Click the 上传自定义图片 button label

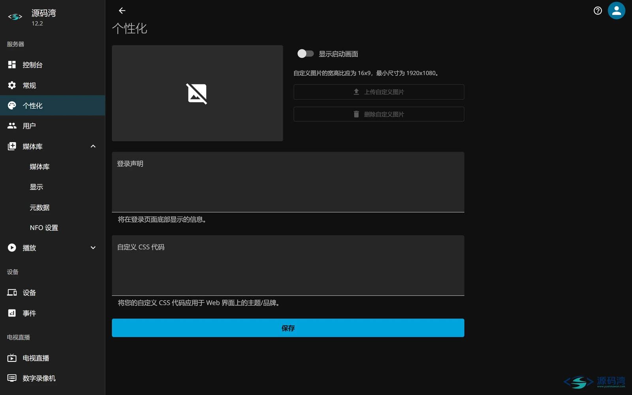[384, 92]
